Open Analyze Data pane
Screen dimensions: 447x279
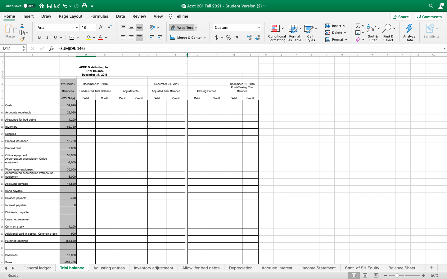point(409,33)
